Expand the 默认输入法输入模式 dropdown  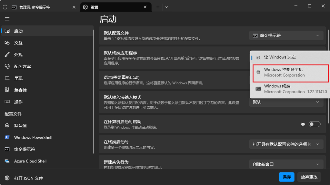(x=286, y=102)
